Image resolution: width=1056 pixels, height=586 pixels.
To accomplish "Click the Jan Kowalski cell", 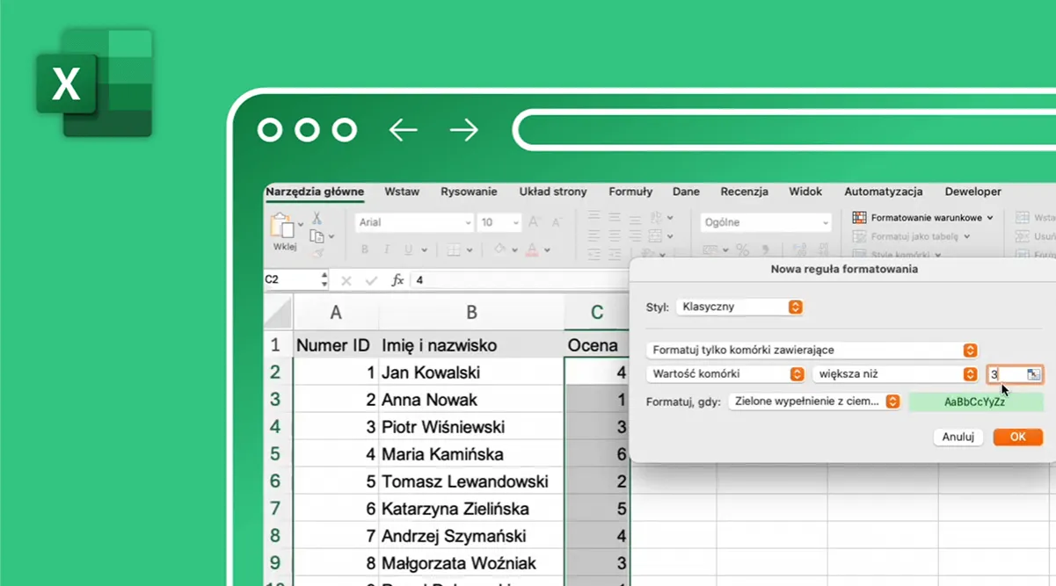I will click(x=471, y=373).
